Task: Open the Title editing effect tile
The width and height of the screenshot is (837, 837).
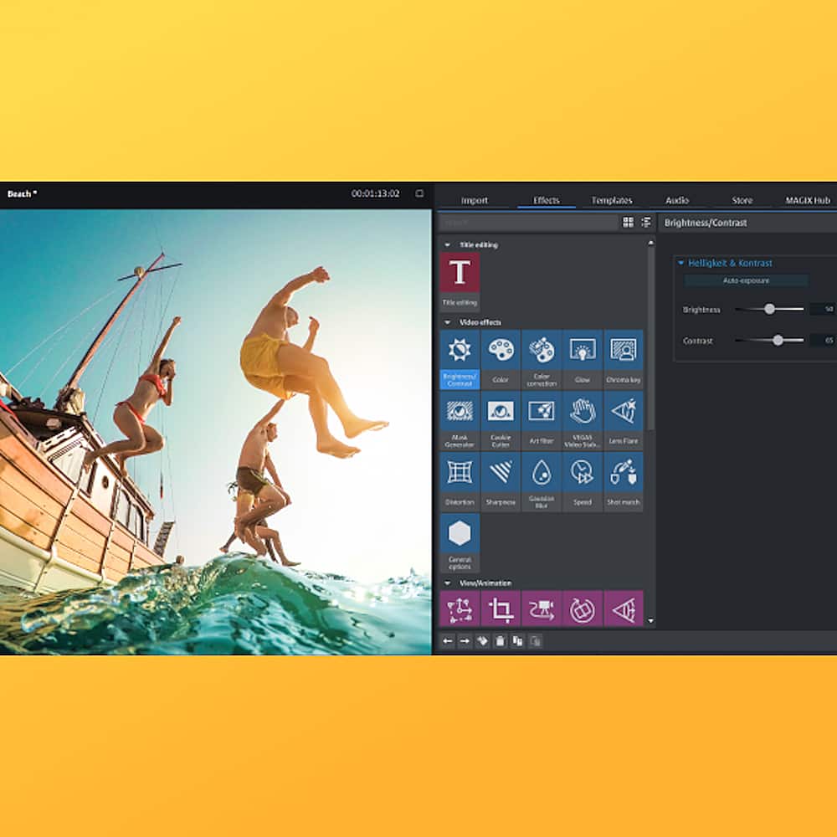Action: (460, 281)
